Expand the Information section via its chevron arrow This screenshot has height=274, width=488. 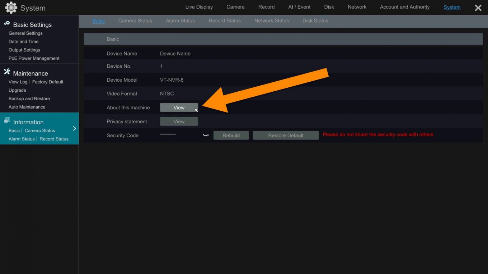pos(75,128)
